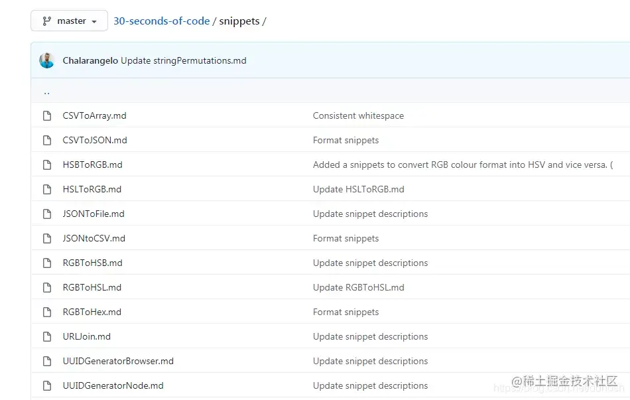Image resolution: width=630 pixels, height=400 pixels.
Task: Open the master branch dropdown
Action: point(69,21)
